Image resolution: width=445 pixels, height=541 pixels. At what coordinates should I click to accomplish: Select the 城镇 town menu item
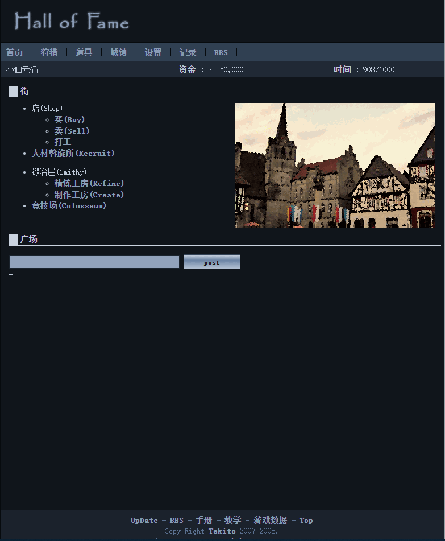(x=119, y=52)
